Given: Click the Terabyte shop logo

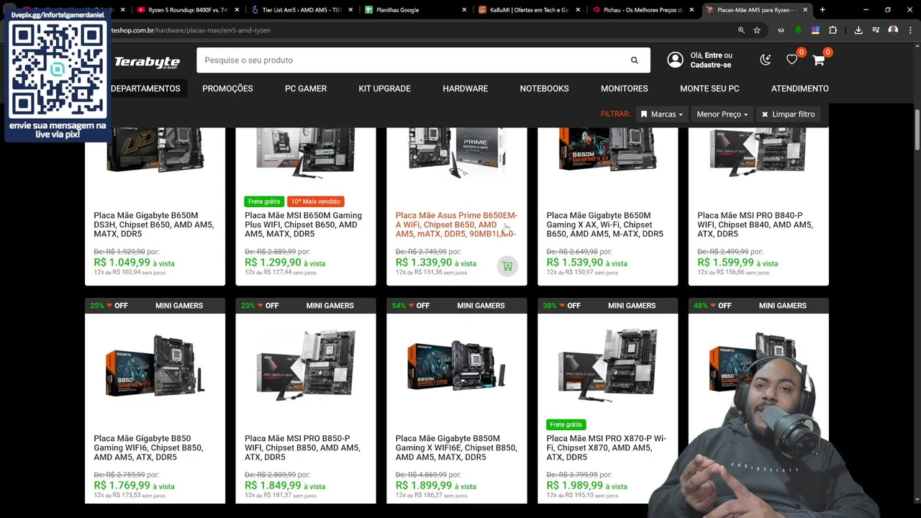Looking at the screenshot, I should click(x=147, y=62).
